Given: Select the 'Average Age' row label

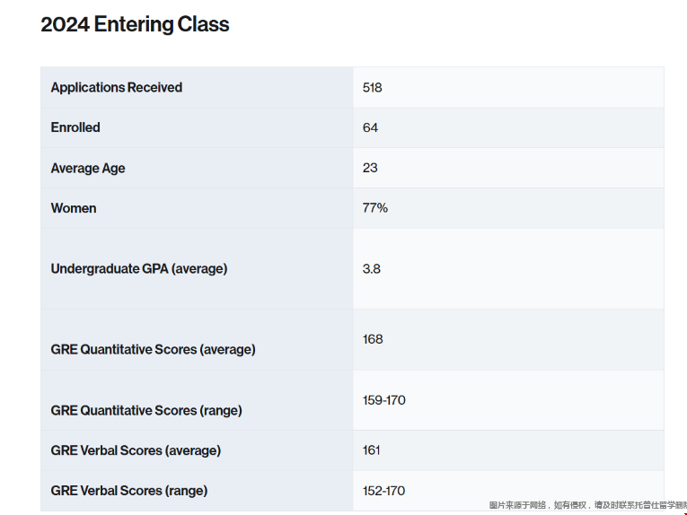Looking at the screenshot, I should point(88,168).
